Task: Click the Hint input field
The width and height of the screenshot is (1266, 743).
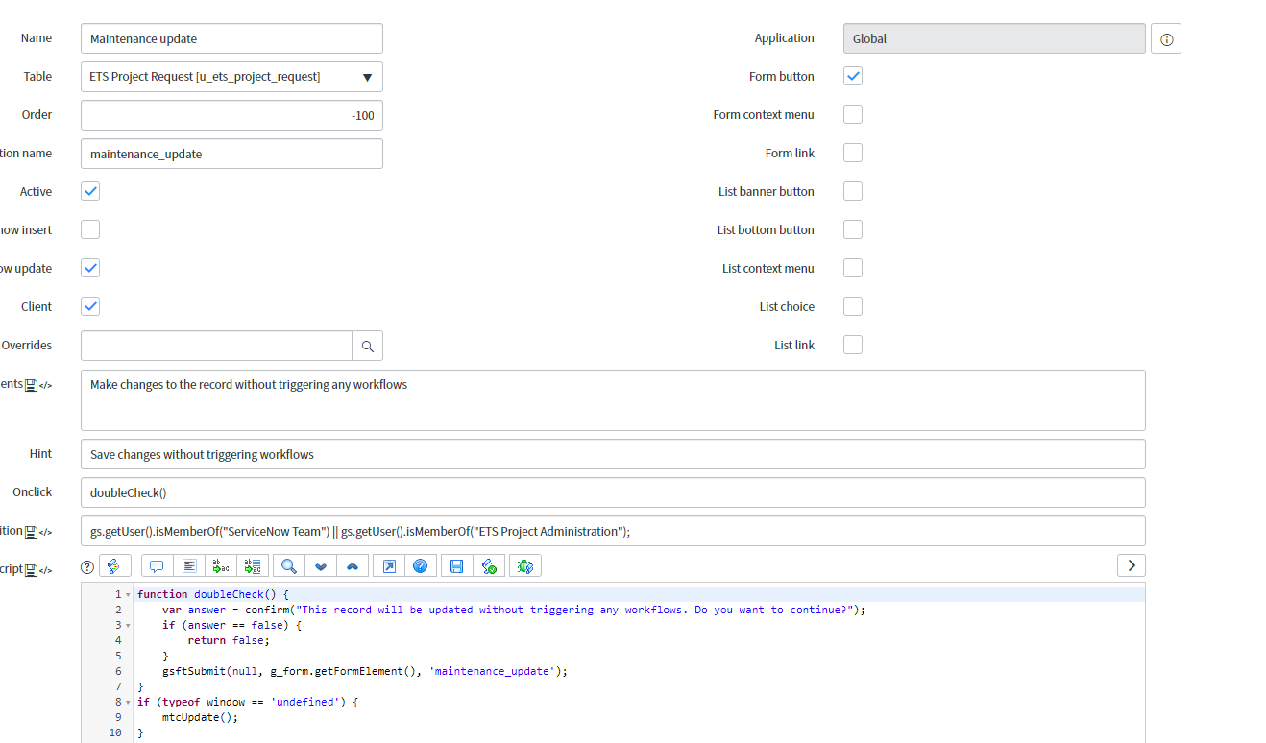Action: pyautogui.click(x=613, y=454)
